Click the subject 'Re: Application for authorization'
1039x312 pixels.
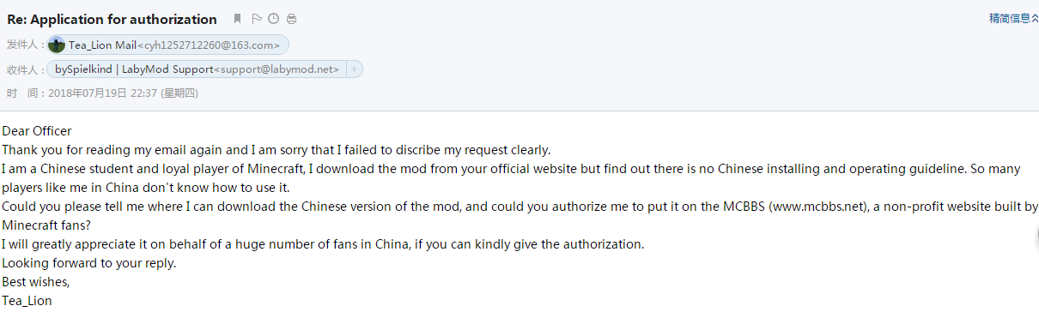pos(112,19)
